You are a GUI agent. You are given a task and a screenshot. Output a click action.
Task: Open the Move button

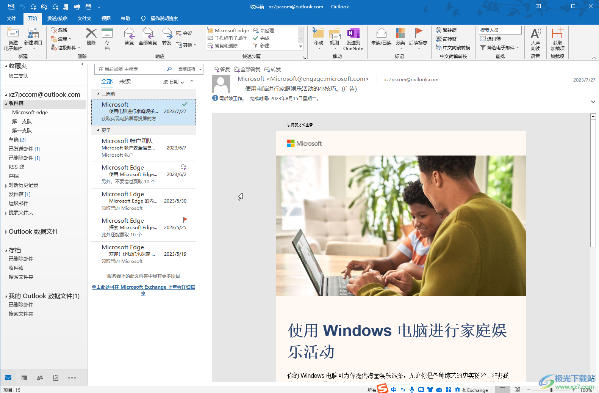(x=318, y=39)
